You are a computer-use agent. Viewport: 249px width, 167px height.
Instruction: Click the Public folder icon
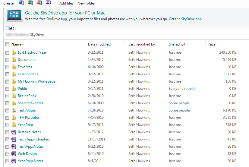click(14, 89)
